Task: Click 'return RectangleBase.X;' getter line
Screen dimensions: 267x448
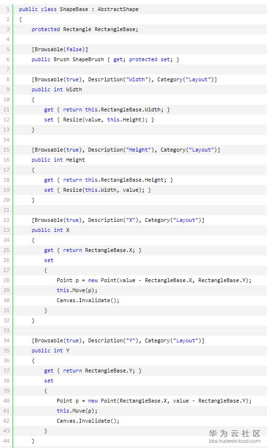Action: point(93,250)
